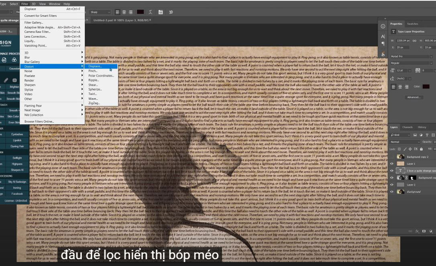436x266 pixels.
Task: Click the text color swatch in Properties
Action: (426, 86)
